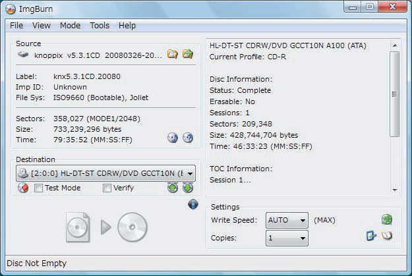The width and height of the screenshot is (412, 276).
Task: Click the green down-arrow tray icon
Action: point(188,188)
